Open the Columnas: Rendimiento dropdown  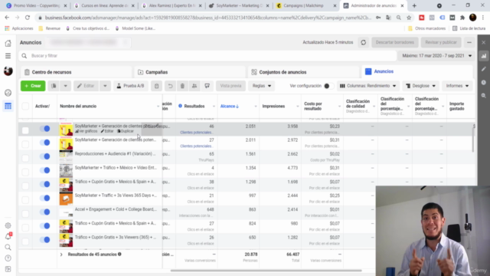367,86
